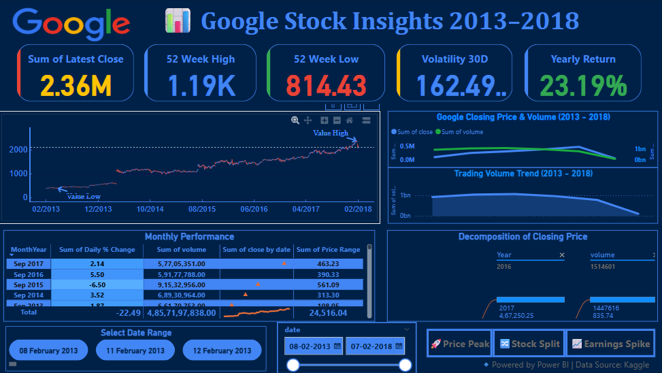The image size is (662, 373).
Task: Remove the Year level with its X icon
Action: coord(562,255)
